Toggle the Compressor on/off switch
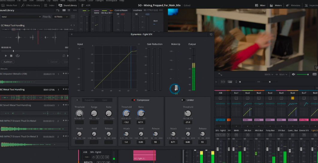The width and height of the screenshot is (318, 163). point(133,100)
